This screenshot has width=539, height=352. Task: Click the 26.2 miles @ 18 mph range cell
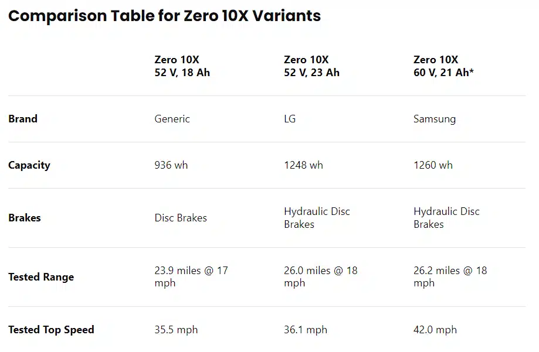[450, 276]
